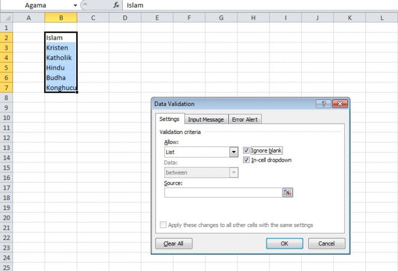Image resolution: width=398 pixels, height=271 pixels.
Task: Select column E header
Action: 157,18
